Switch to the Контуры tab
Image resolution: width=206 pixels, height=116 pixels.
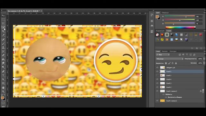[173, 52]
